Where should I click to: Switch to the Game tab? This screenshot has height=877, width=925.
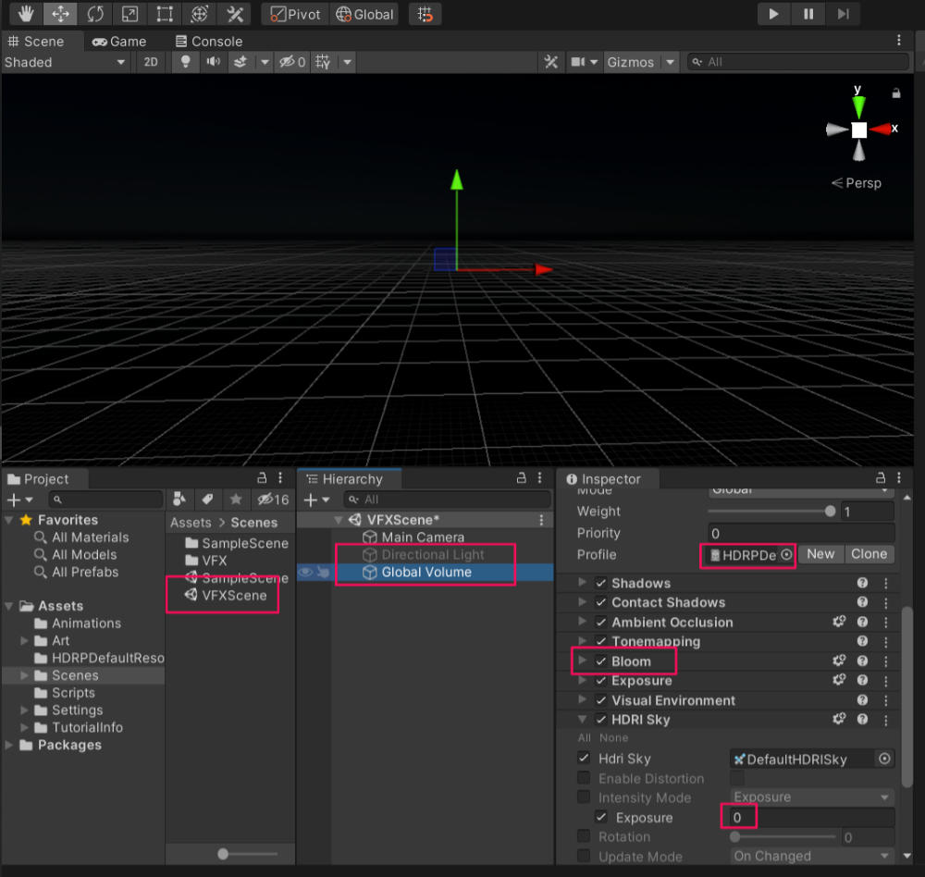click(119, 42)
